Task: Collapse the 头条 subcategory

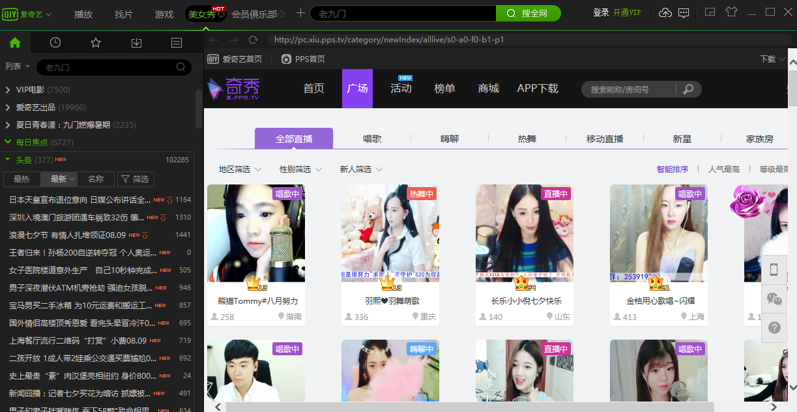Action: coord(8,159)
